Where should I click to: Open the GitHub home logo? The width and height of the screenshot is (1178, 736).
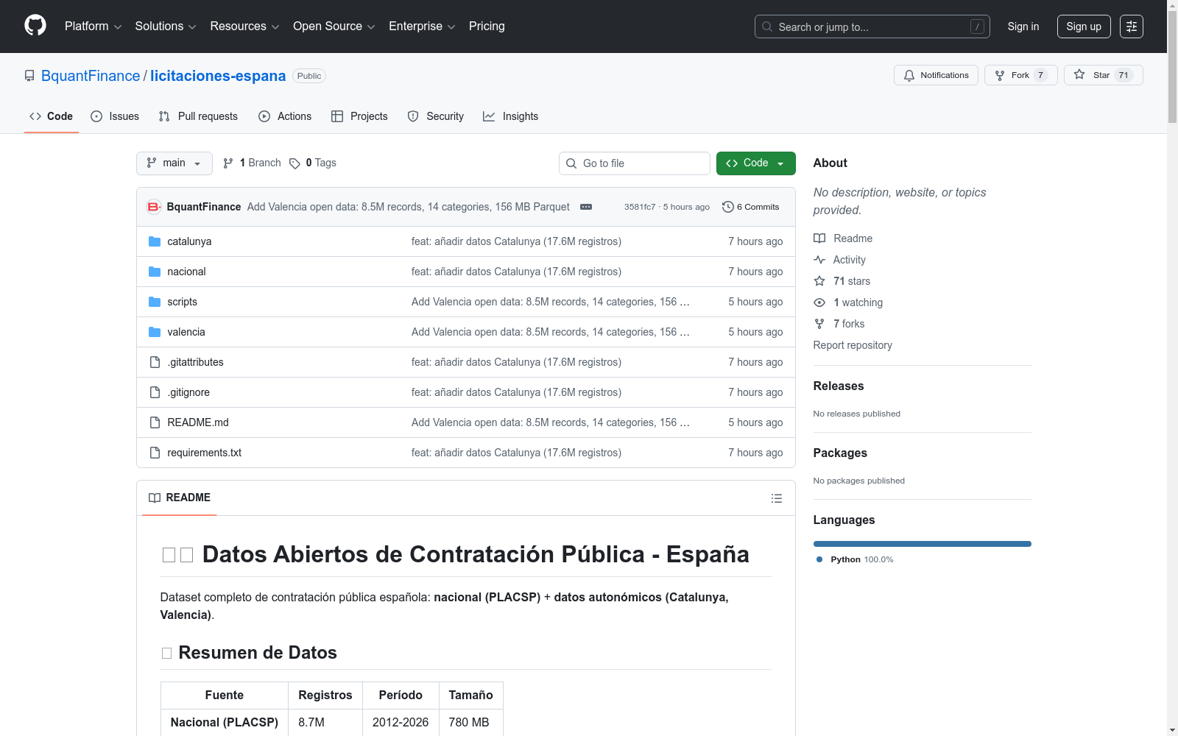click(x=35, y=26)
